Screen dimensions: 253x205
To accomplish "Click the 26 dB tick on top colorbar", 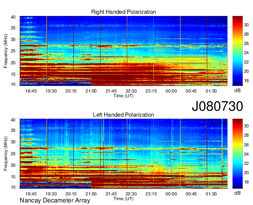I will (x=246, y=43).
